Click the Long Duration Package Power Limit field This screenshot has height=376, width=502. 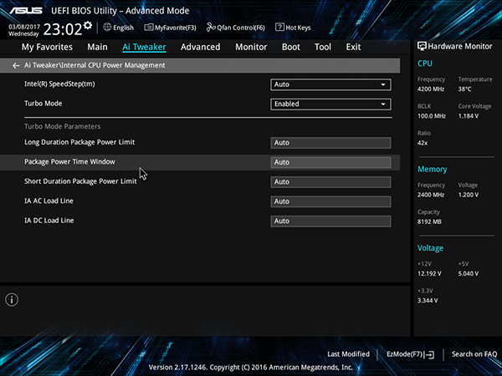click(330, 143)
